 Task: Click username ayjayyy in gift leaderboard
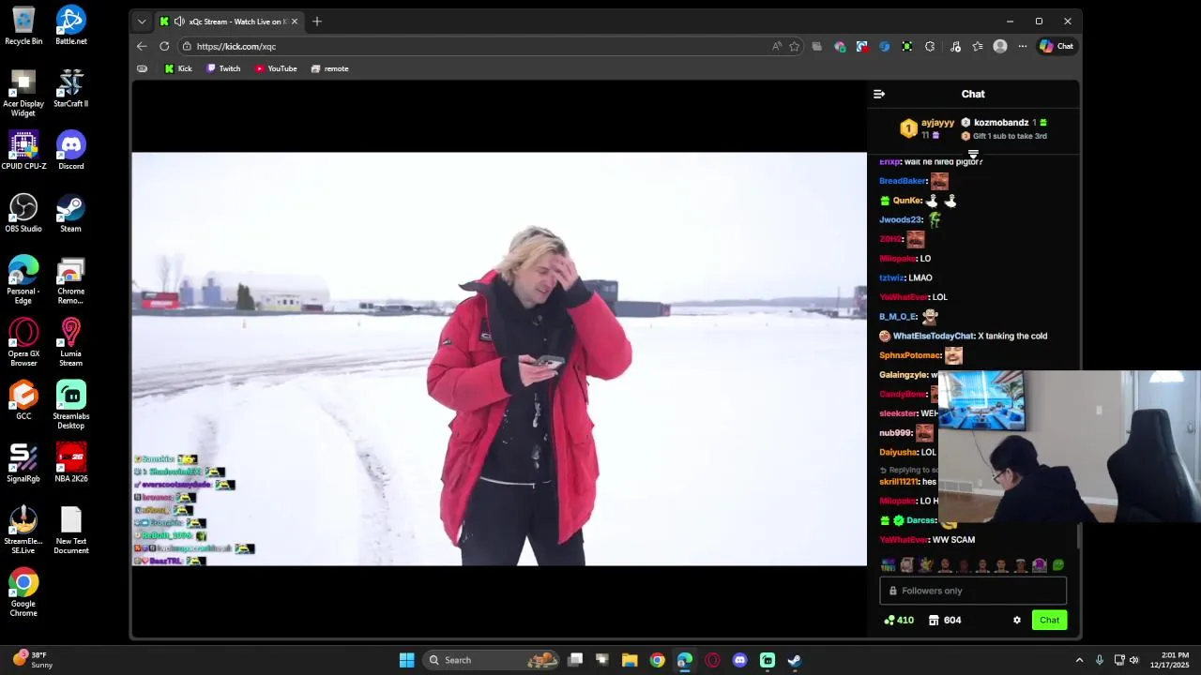point(937,123)
